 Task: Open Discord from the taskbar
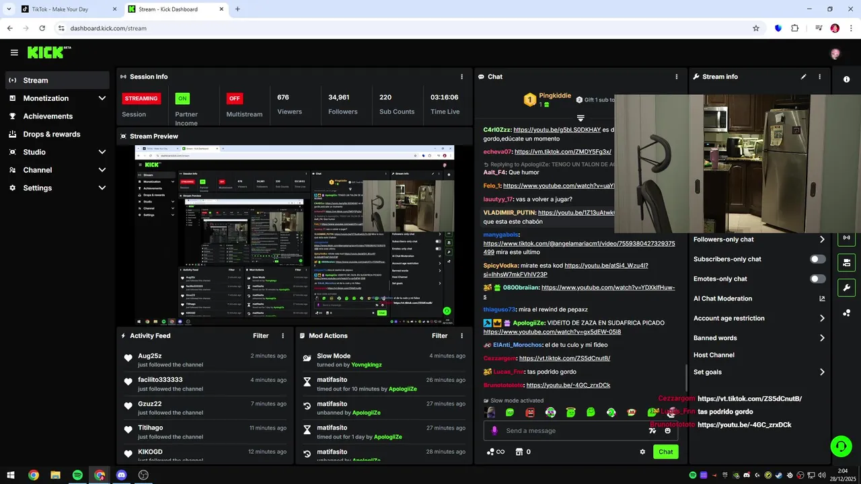click(121, 475)
